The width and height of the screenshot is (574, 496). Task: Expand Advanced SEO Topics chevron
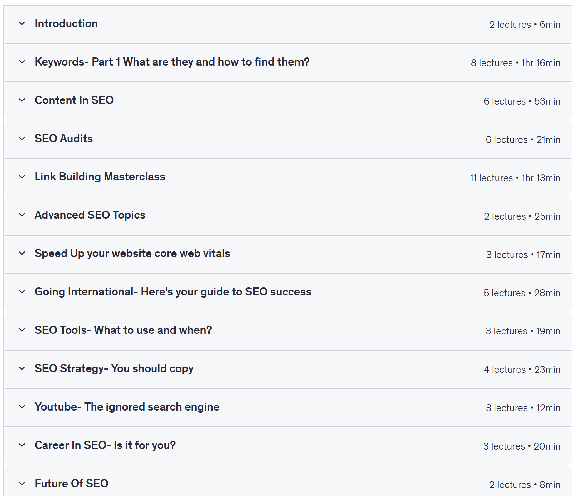[x=22, y=215]
